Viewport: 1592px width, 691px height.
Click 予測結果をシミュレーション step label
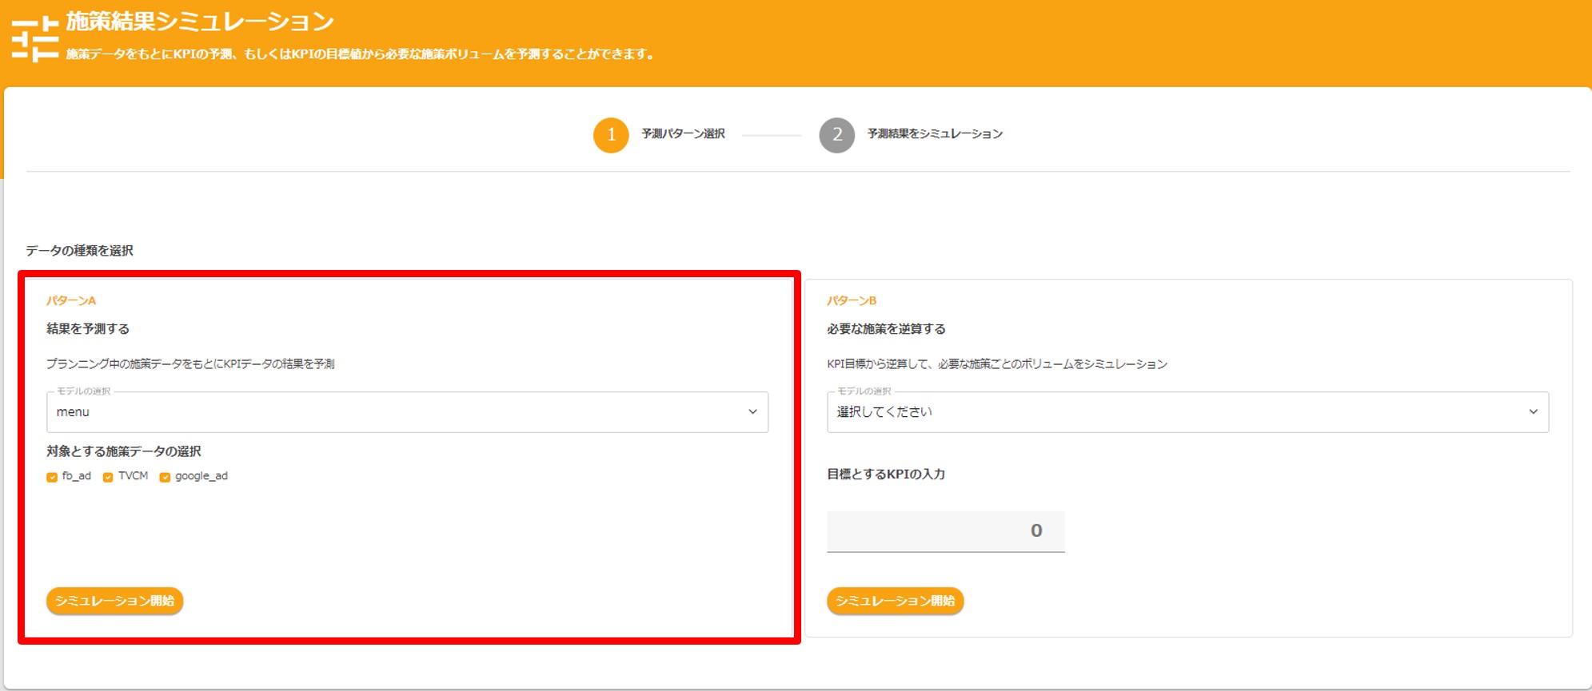[x=935, y=134]
